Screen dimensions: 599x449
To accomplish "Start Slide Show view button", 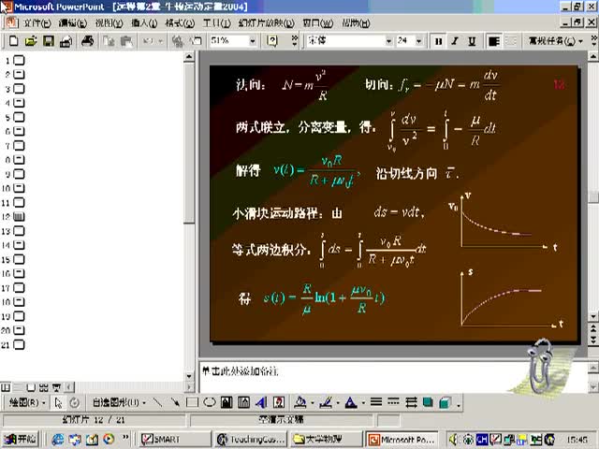I will tap(56, 387).
